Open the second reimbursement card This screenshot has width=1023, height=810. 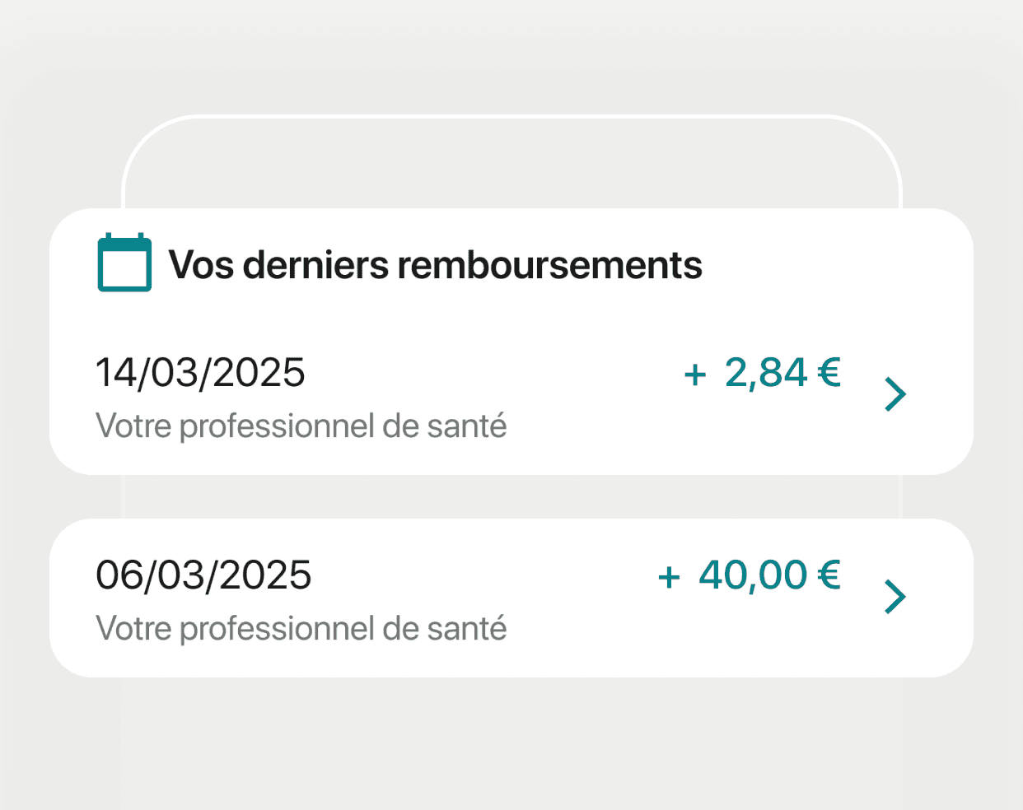point(511,598)
